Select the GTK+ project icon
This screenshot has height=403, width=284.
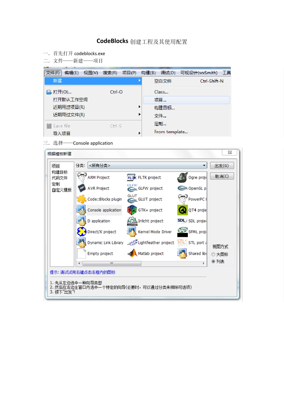[x=132, y=210]
